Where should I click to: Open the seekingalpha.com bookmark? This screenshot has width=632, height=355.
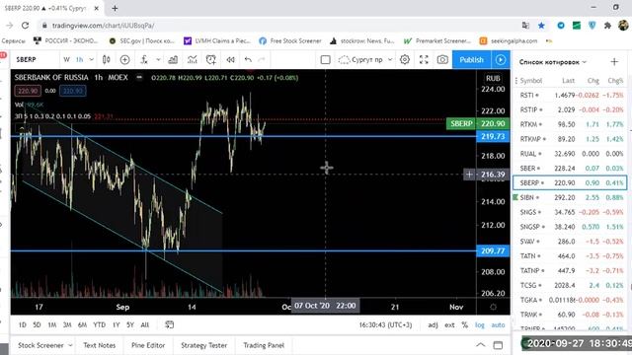click(509, 40)
